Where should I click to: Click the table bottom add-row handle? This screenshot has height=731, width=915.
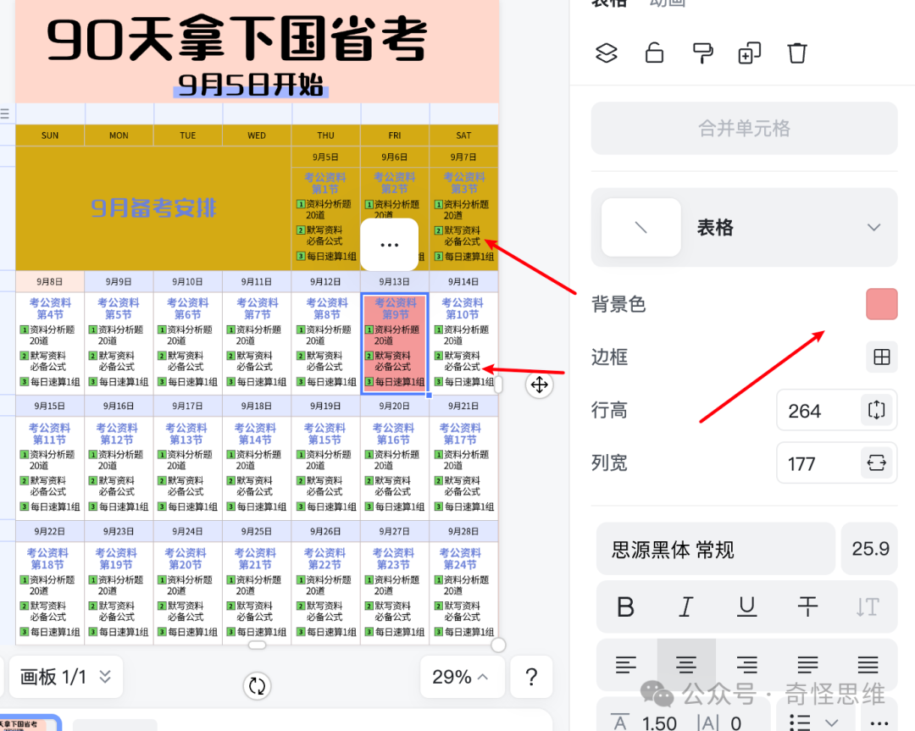pos(257,645)
